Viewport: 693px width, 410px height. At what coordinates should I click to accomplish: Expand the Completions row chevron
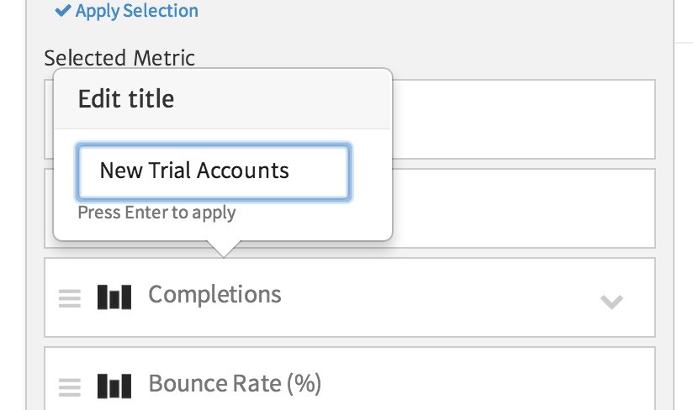coord(611,301)
